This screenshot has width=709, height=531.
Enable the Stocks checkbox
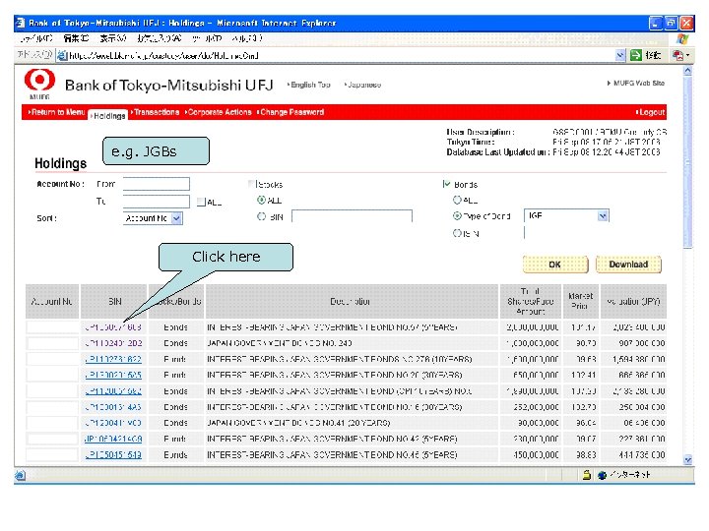pyautogui.click(x=252, y=184)
